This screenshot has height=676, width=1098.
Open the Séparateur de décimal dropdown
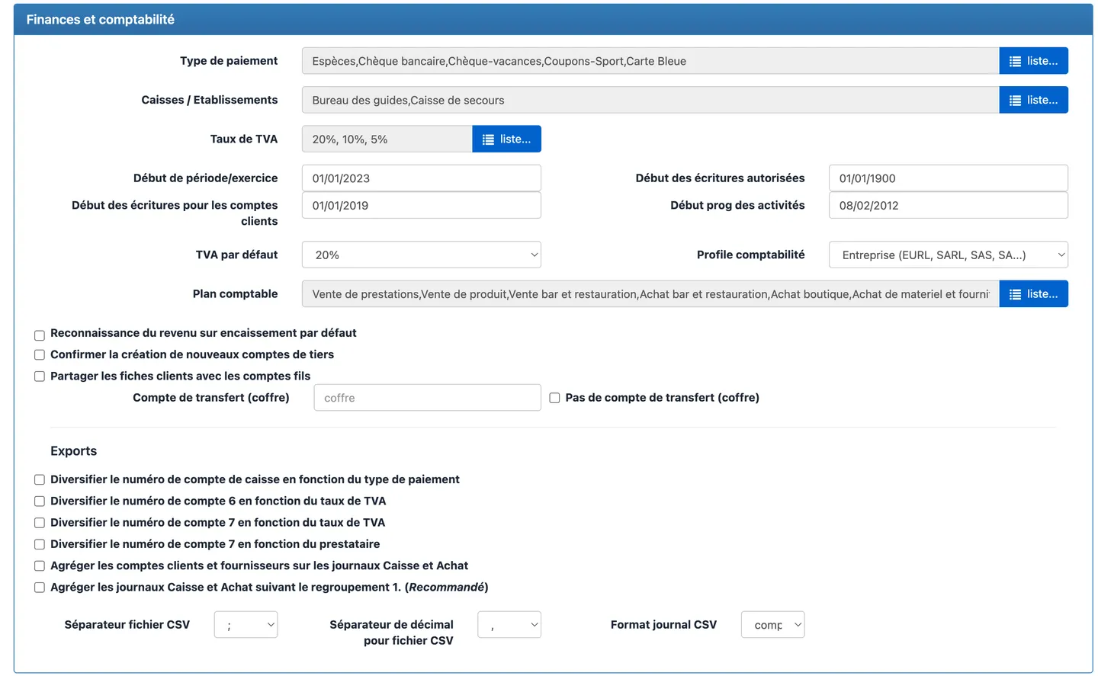[509, 624]
